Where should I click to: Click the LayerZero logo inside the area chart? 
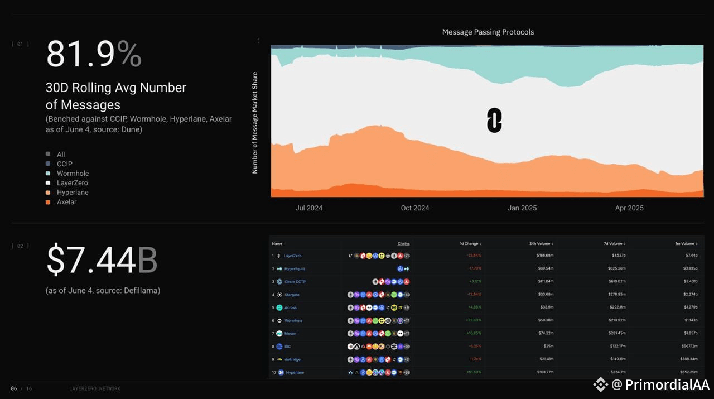point(494,121)
